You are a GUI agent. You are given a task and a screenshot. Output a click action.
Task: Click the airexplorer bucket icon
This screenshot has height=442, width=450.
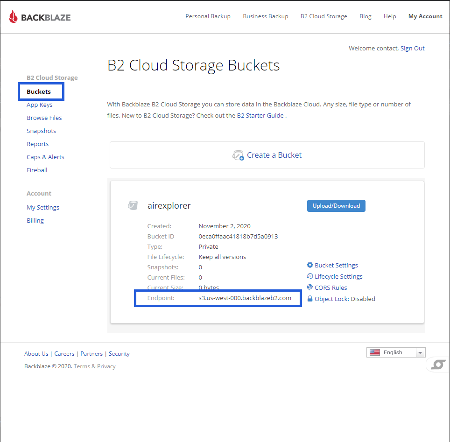tap(133, 205)
